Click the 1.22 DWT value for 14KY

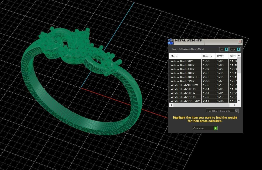(x=220, y=69)
